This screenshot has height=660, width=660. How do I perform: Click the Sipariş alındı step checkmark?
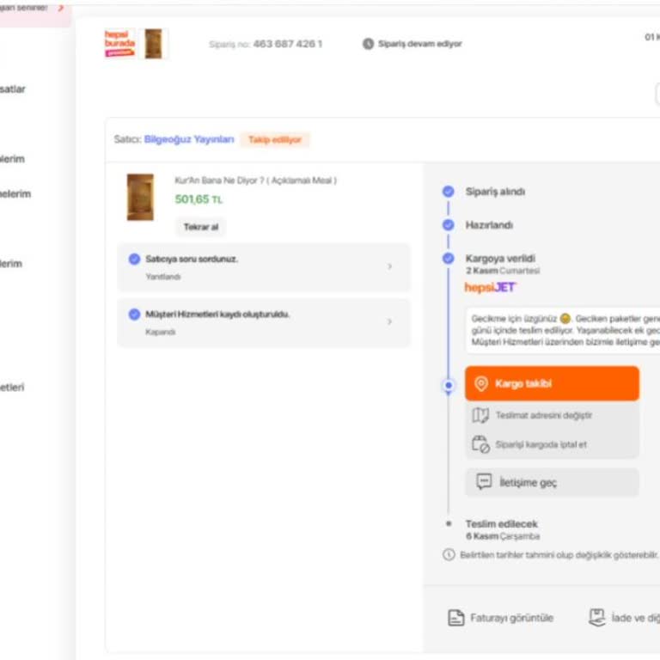pos(449,192)
